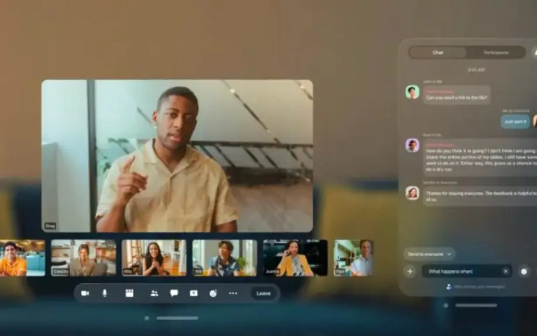
Task: Switch to the Participants tab in chat panel
Action: pyautogui.click(x=496, y=52)
